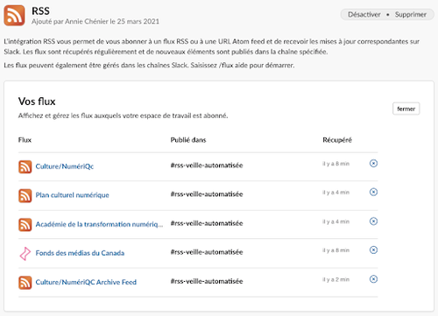Click the Désactiver link
Viewport: 438px width, 316px height.
pos(364,15)
